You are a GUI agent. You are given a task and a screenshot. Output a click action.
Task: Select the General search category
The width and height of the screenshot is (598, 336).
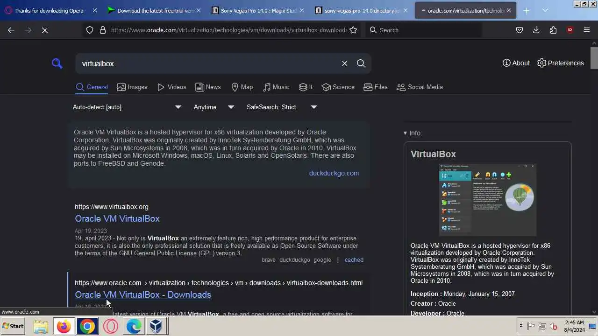tap(92, 87)
